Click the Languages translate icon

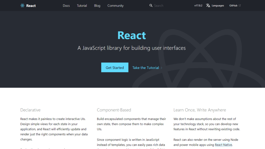208,6
